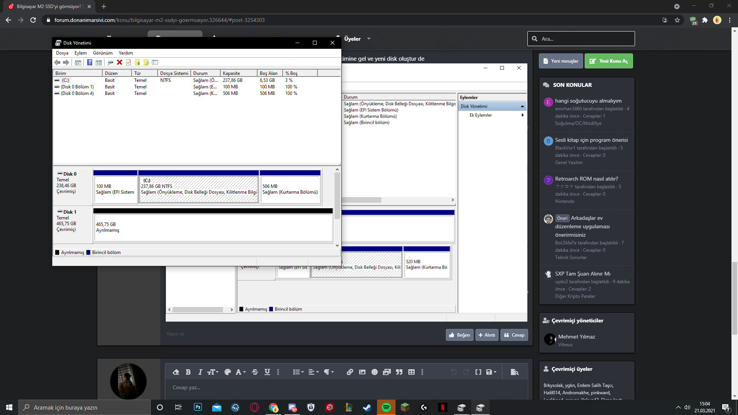Open the Eylem menu
The height and width of the screenshot is (415, 738).
coord(80,53)
